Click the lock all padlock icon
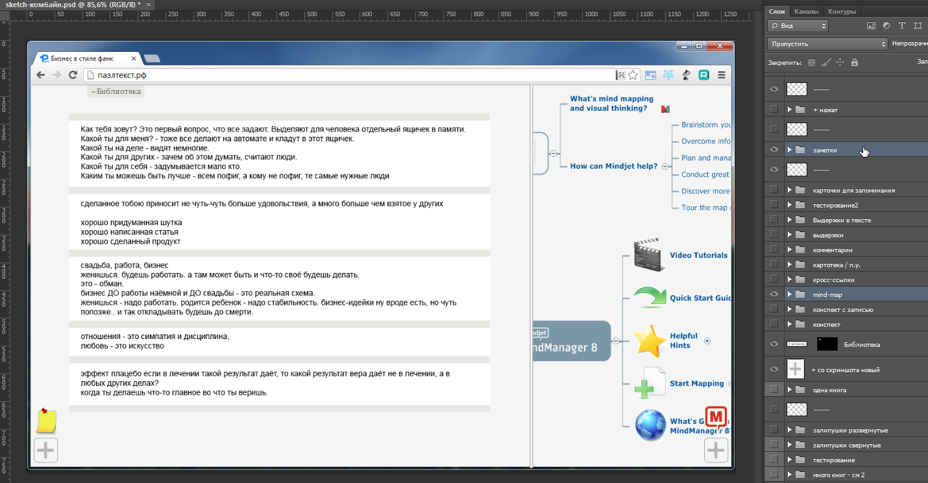The height and width of the screenshot is (483, 928). [854, 63]
